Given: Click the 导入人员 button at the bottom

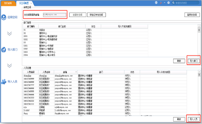Looking at the screenshot, I should [194, 119].
